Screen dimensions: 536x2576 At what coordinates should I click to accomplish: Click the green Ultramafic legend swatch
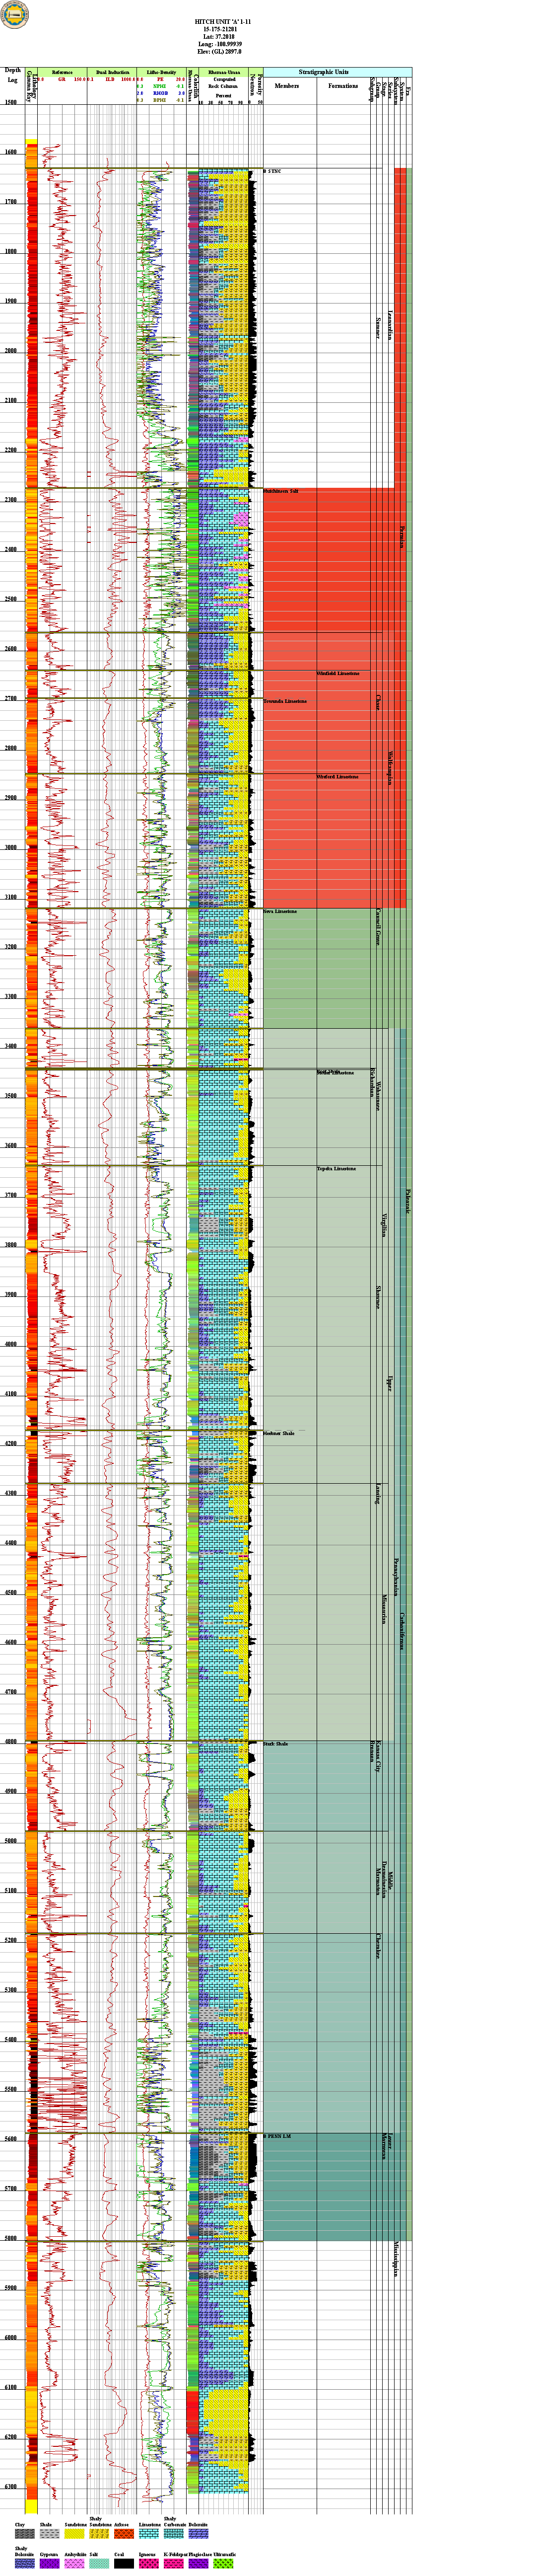[x=223, y=2564]
